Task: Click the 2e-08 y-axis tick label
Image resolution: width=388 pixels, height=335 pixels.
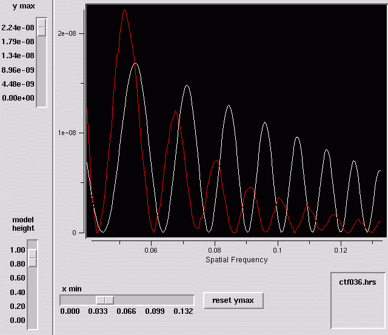Action: click(67, 33)
